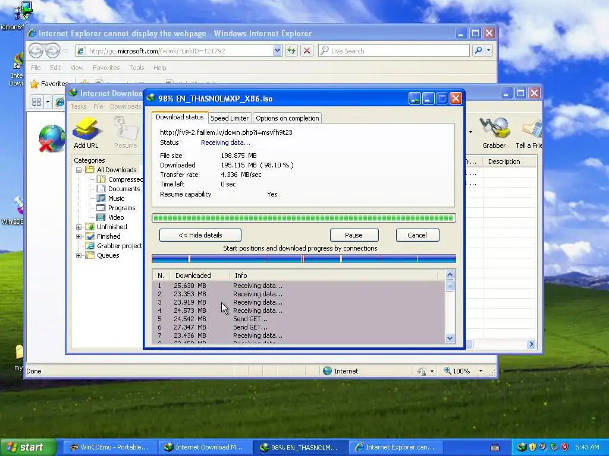
Task: Open the IDM Tasks menu
Action: 79,106
